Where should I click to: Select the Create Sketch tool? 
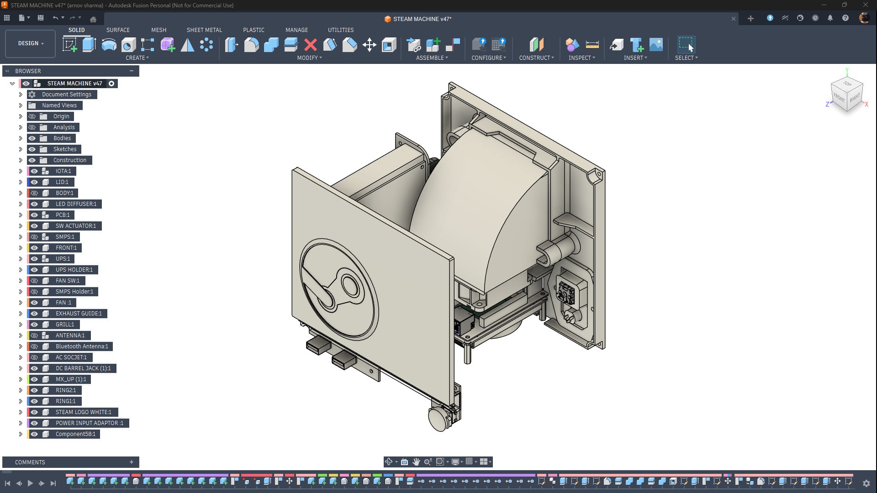pyautogui.click(x=70, y=45)
